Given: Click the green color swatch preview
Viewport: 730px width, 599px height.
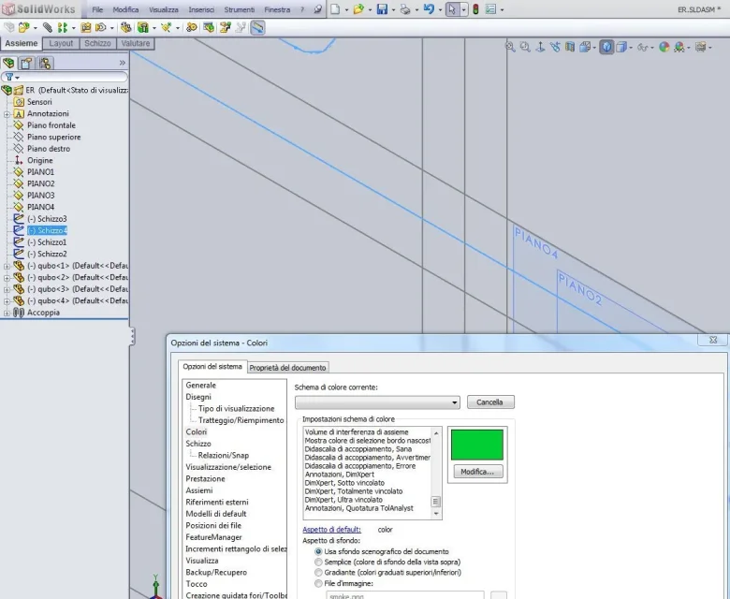Looking at the screenshot, I should pos(477,445).
